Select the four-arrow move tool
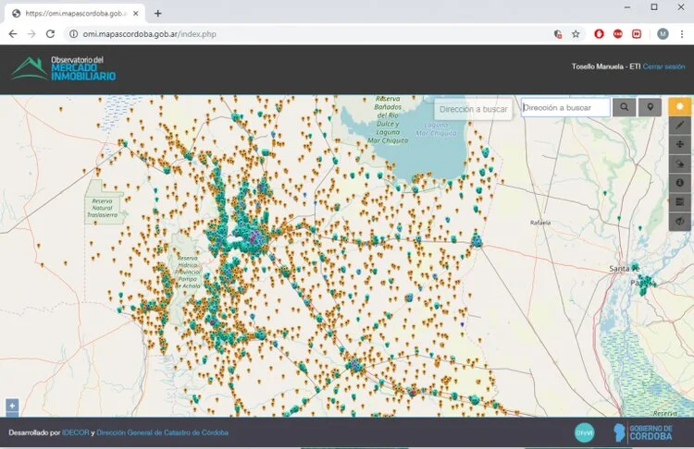The width and height of the screenshot is (694, 449). (680, 145)
